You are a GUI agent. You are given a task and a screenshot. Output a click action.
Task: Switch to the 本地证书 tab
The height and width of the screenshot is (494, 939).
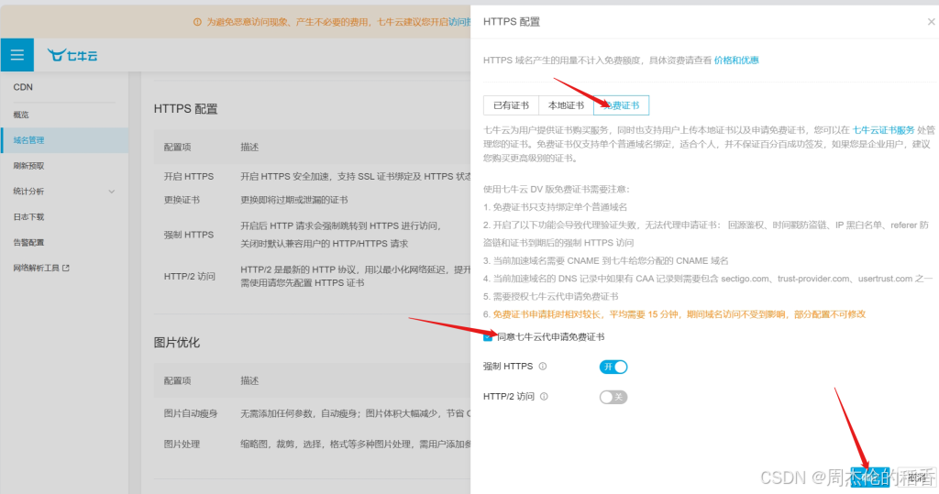click(566, 105)
